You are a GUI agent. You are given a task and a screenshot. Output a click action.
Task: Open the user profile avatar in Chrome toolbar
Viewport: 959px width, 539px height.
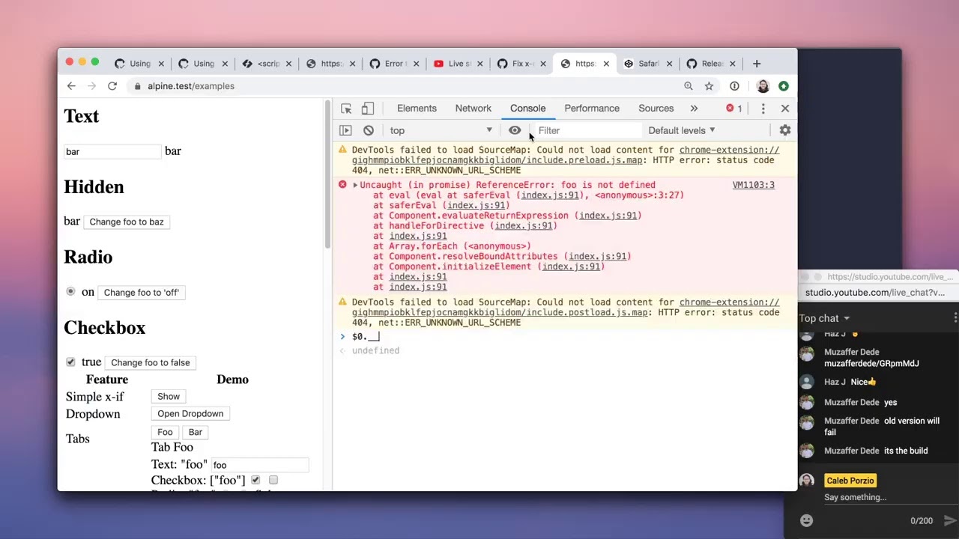click(763, 86)
